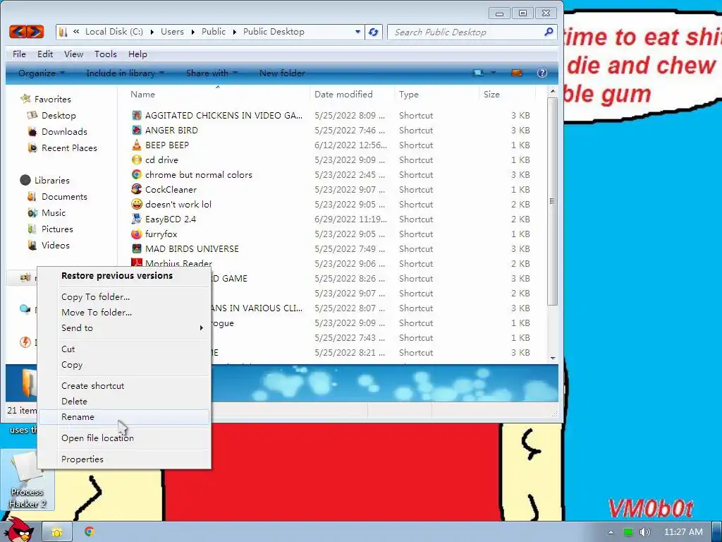
Task: Click the AGGITATED CHICKENS shortcut icon
Action: pyautogui.click(x=136, y=115)
